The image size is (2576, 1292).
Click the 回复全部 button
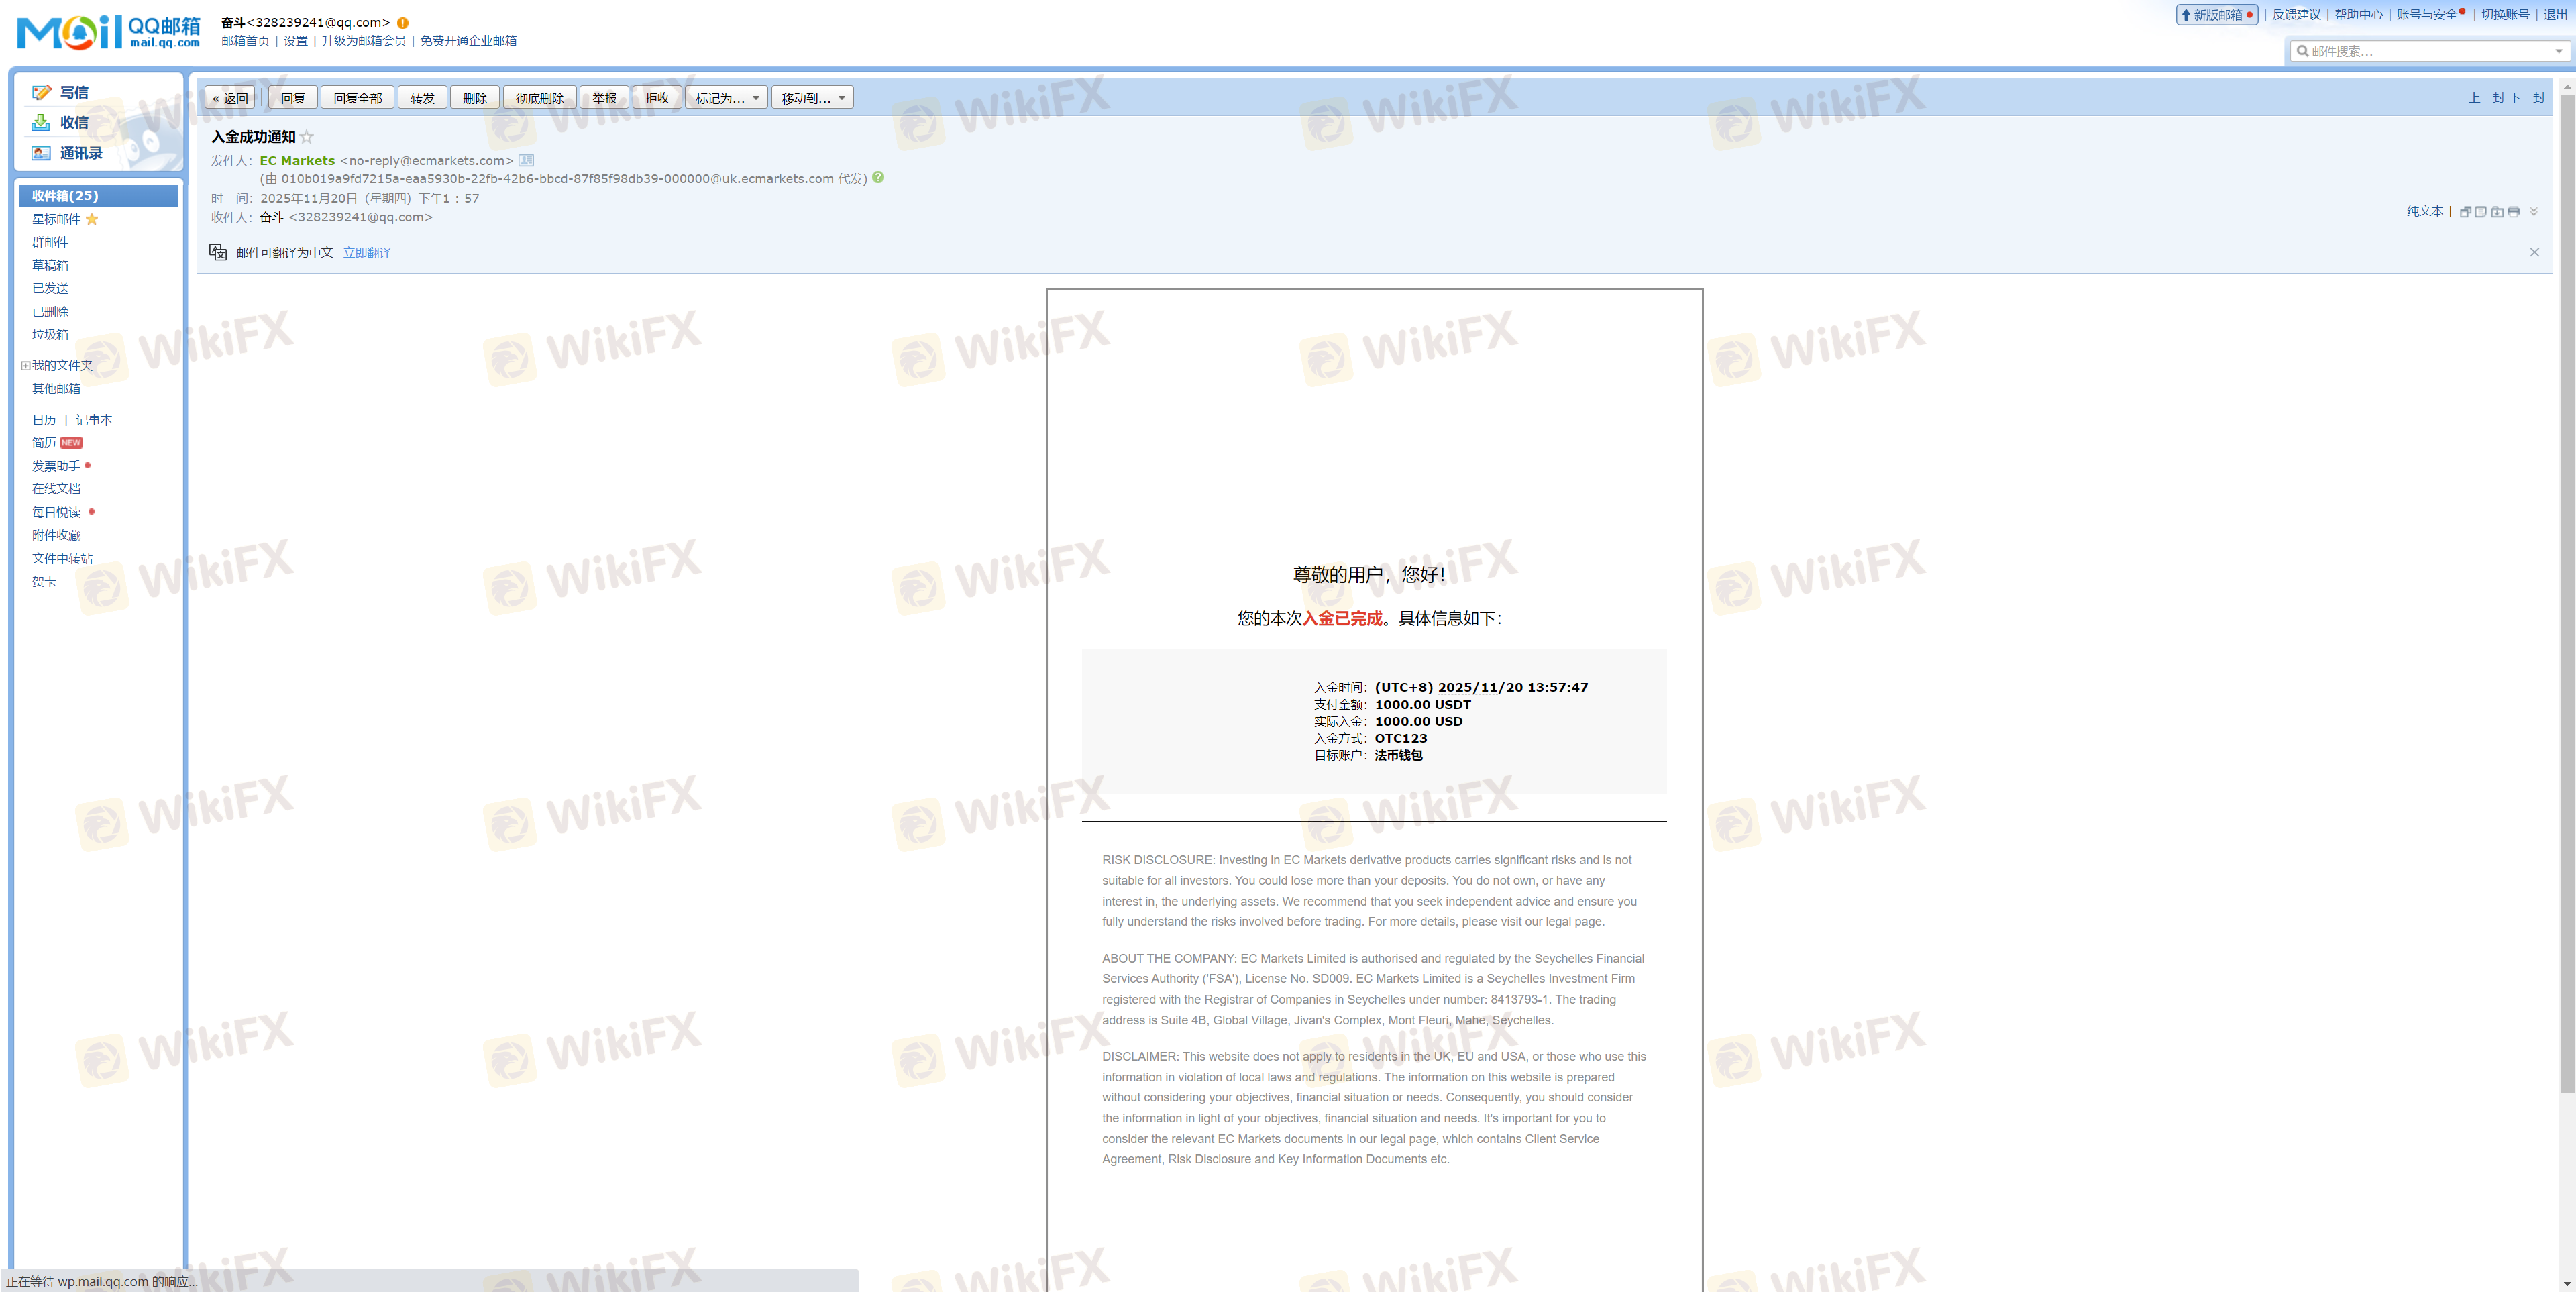pyautogui.click(x=357, y=98)
